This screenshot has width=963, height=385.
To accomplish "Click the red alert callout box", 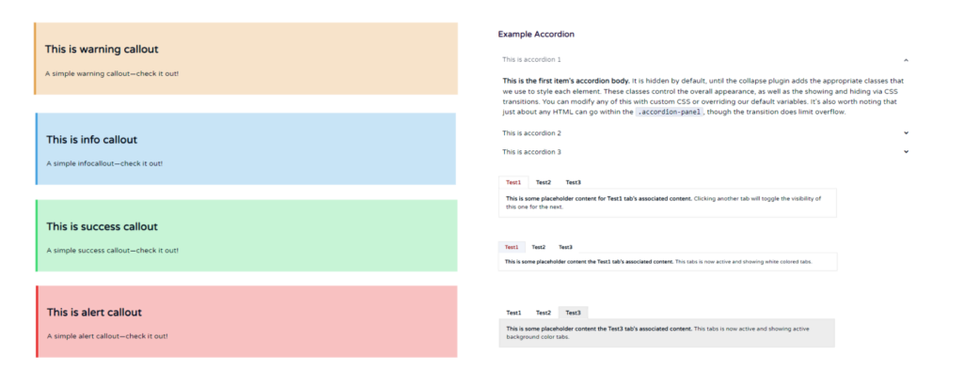I will point(245,322).
